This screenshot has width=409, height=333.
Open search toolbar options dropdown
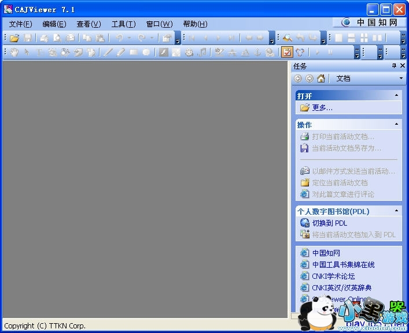323,38
